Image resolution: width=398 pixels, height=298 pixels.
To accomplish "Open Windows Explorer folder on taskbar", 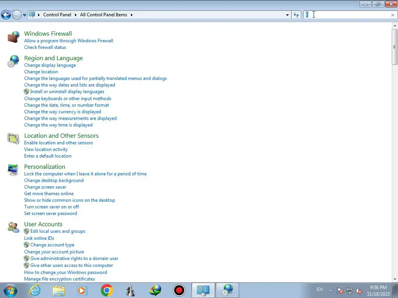I will pyautogui.click(x=59, y=290).
